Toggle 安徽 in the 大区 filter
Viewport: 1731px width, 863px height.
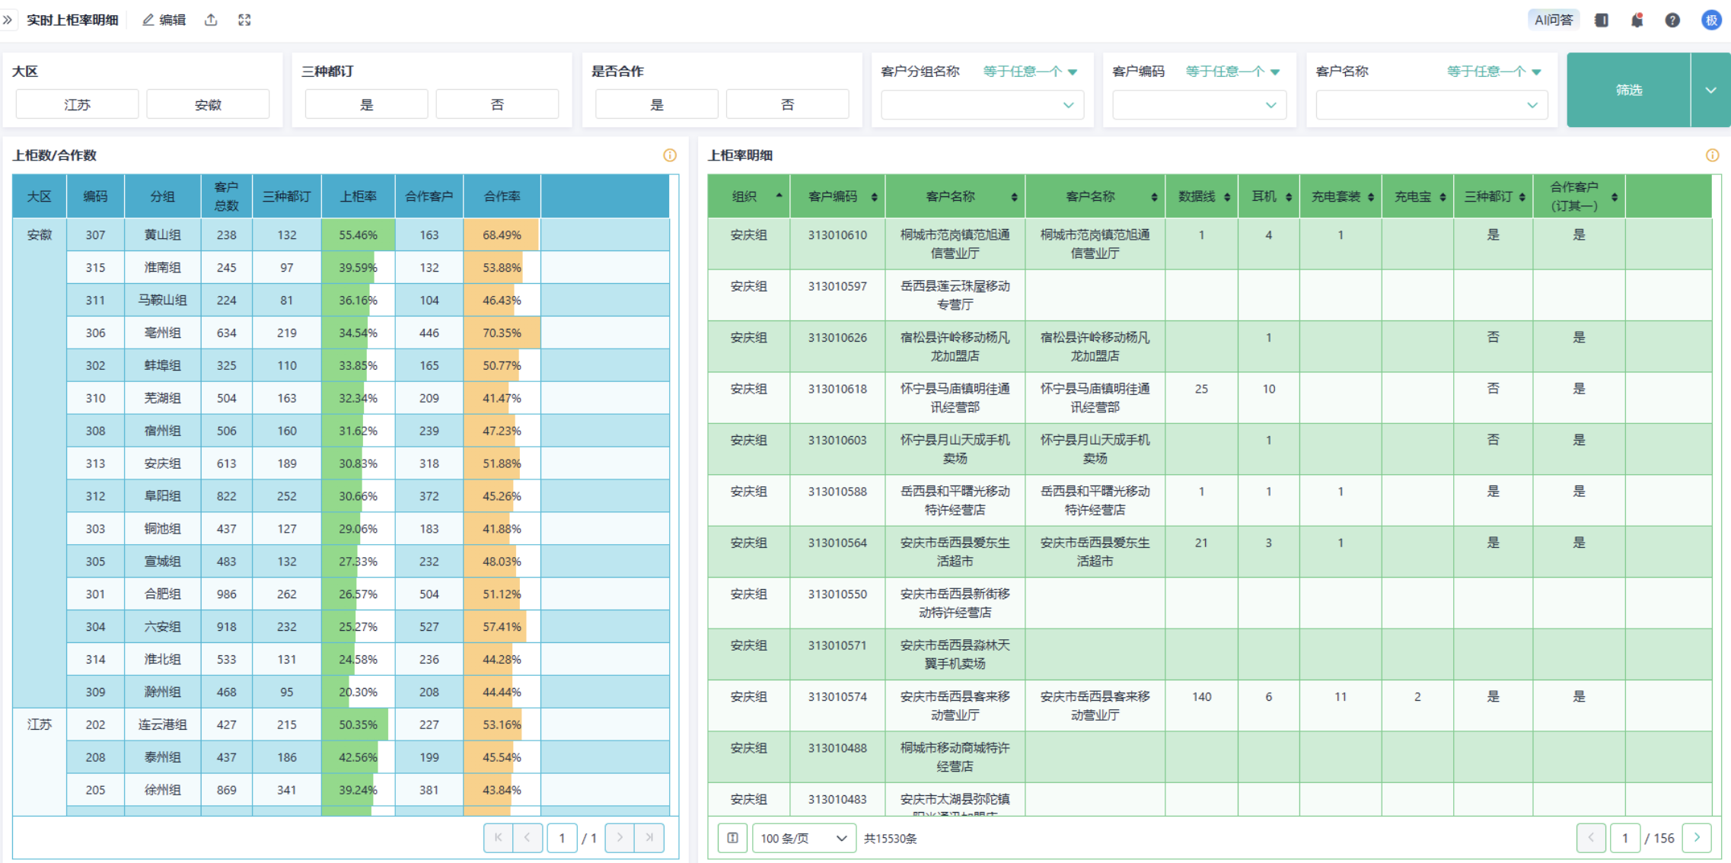208,104
